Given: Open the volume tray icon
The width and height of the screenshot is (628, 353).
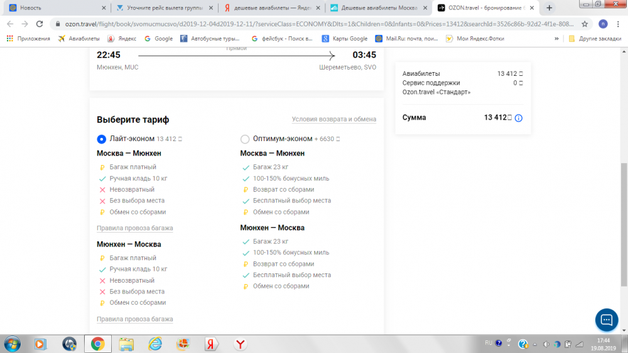Looking at the screenshot, I should pos(546,344).
